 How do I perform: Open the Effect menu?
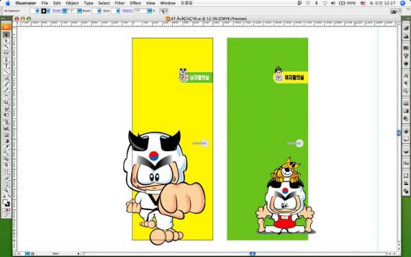(136, 3)
